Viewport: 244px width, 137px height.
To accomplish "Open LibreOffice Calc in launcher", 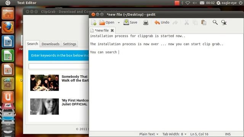I will pos(8,55).
